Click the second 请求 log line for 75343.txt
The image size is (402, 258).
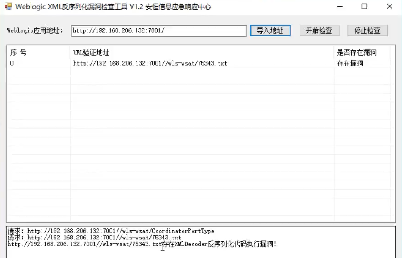95,238
